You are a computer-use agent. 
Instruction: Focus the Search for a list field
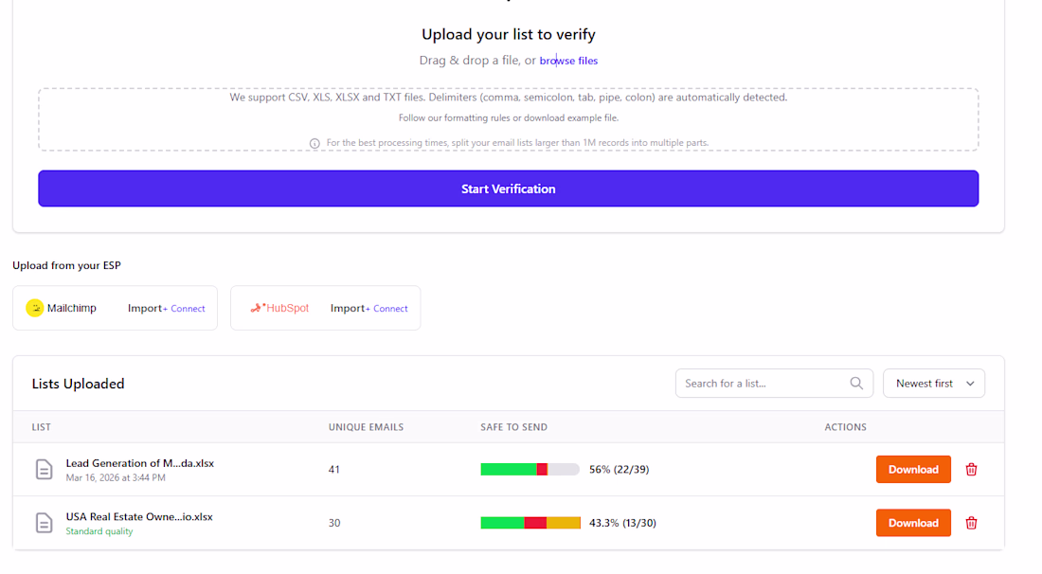click(774, 384)
